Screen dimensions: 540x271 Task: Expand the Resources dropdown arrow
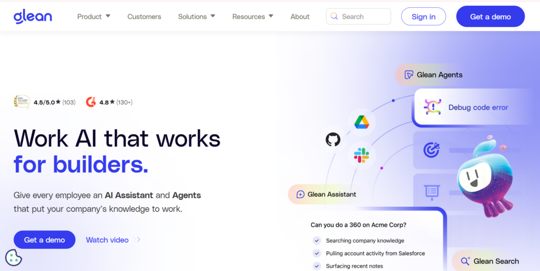pos(271,16)
